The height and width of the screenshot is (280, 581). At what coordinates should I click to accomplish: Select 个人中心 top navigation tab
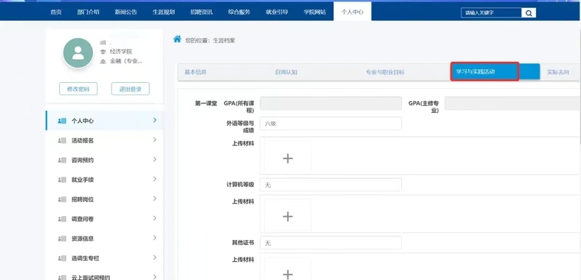(x=352, y=12)
